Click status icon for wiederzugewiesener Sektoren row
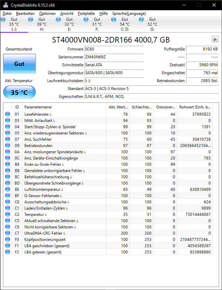The image size is (222, 290). (8, 133)
